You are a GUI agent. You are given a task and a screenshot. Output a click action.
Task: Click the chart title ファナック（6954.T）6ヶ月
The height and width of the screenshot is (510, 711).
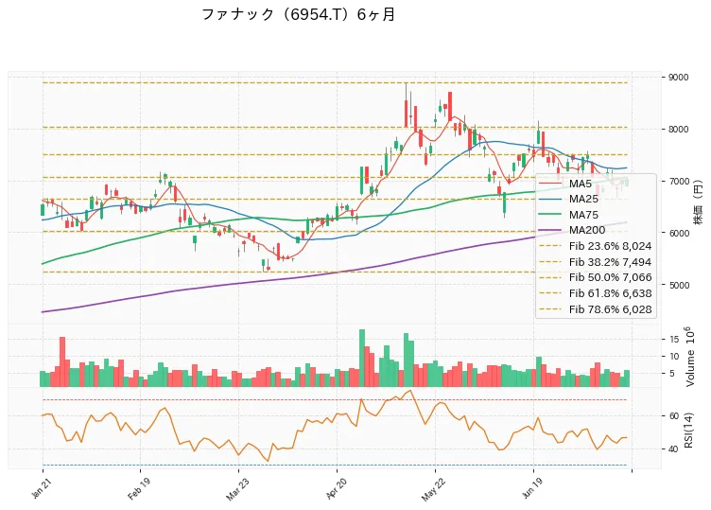coord(298,14)
